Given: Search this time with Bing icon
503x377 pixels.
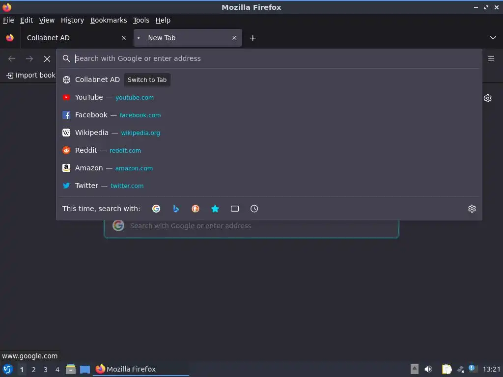Looking at the screenshot, I should pos(176,209).
